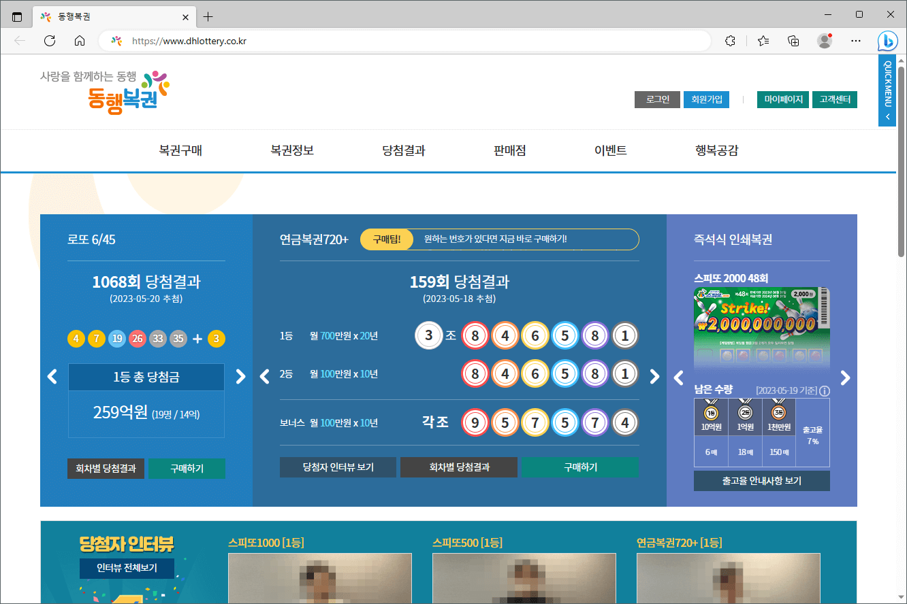Screen dimensions: 907x604
Task: Click the 스피또 2000 48회 title
Action: point(731,278)
